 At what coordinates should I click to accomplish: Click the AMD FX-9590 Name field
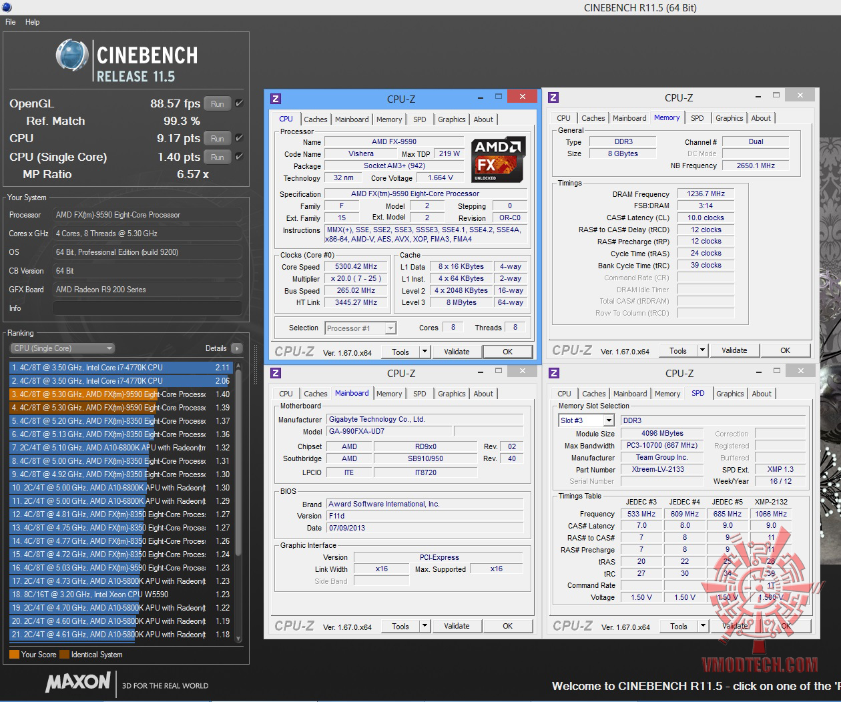[x=394, y=141]
